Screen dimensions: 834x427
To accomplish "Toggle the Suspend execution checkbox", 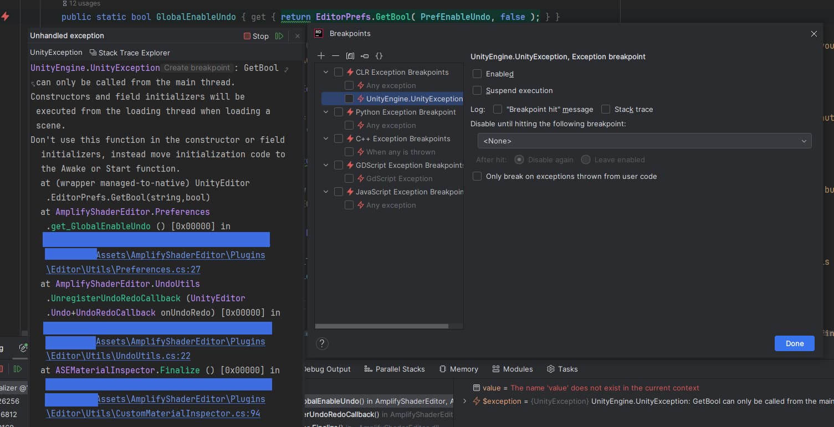I will tap(477, 90).
